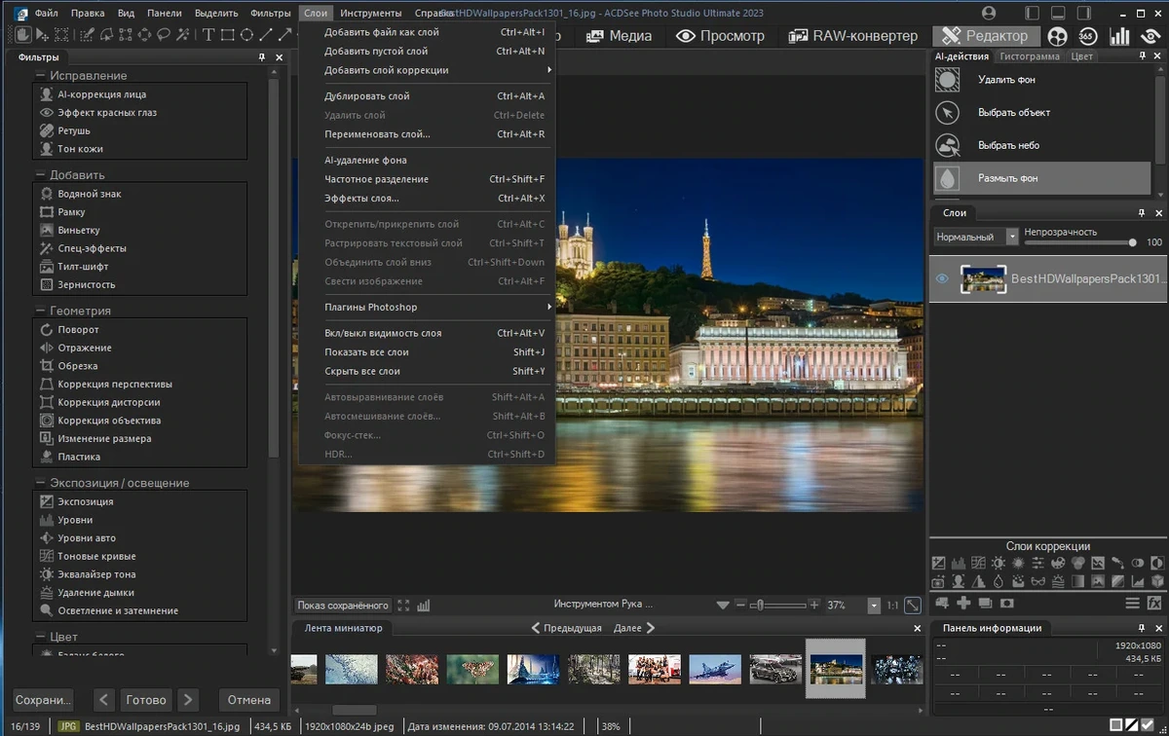This screenshot has height=736, width=1169.
Task: Select the Rectangle shape tool
Action: [x=227, y=35]
